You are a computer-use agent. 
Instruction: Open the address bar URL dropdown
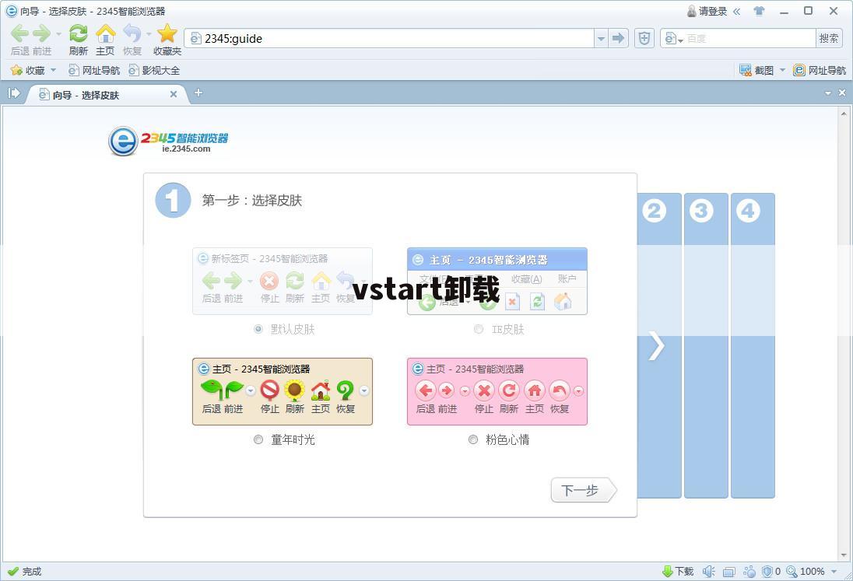pyautogui.click(x=601, y=38)
